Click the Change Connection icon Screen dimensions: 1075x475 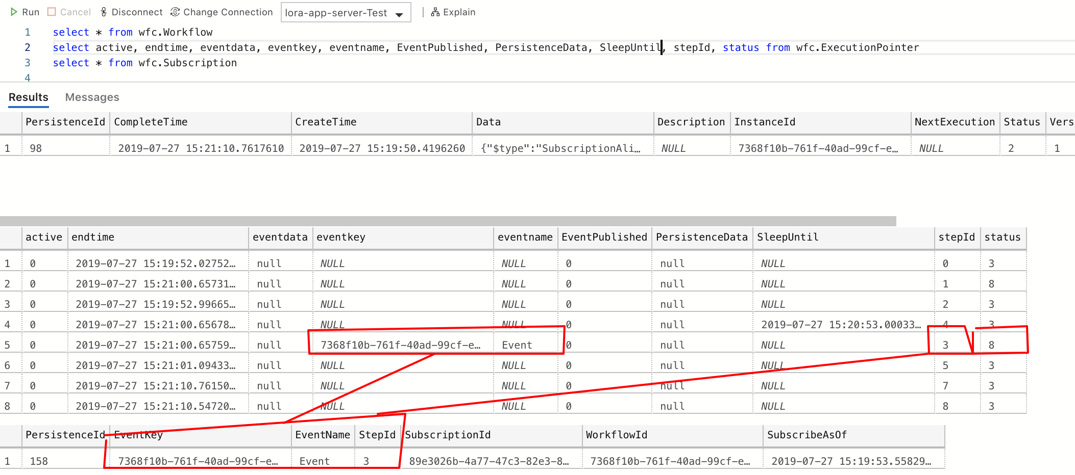(x=176, y=12)
